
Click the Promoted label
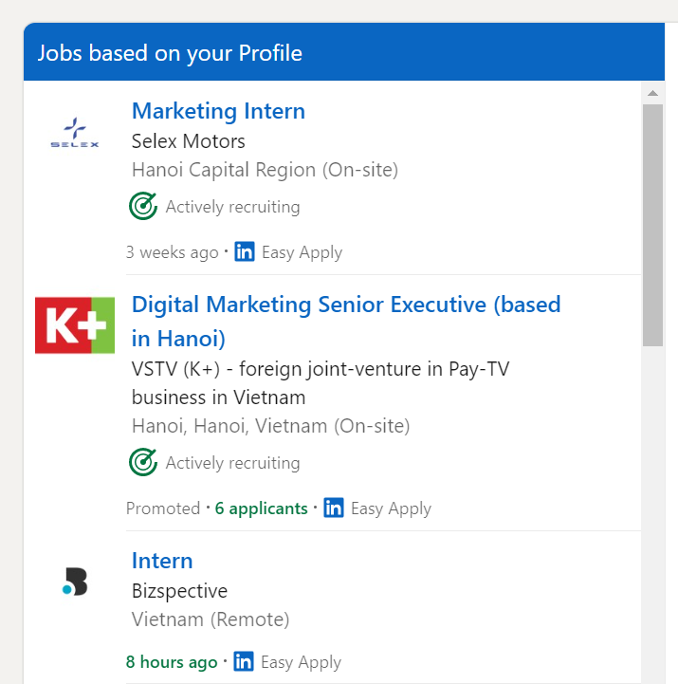point(163,508)
